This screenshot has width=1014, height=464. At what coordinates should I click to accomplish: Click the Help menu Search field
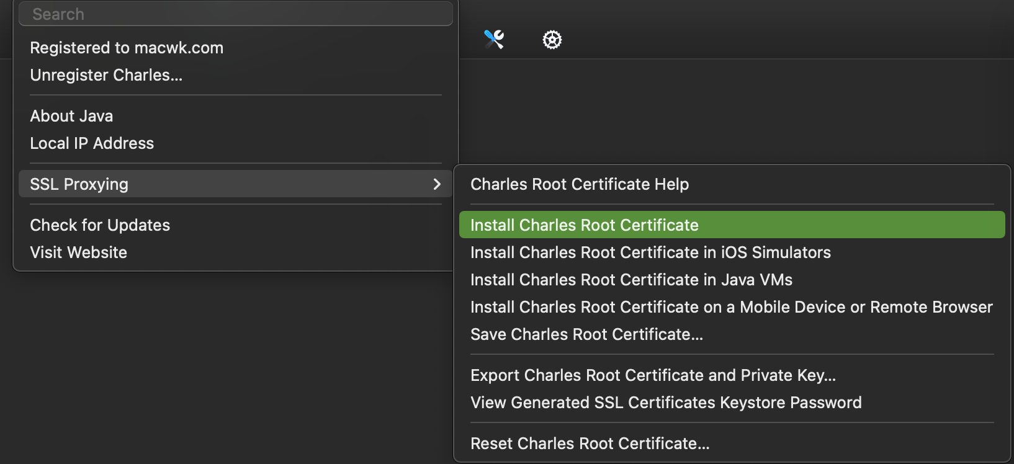(236, 14)
